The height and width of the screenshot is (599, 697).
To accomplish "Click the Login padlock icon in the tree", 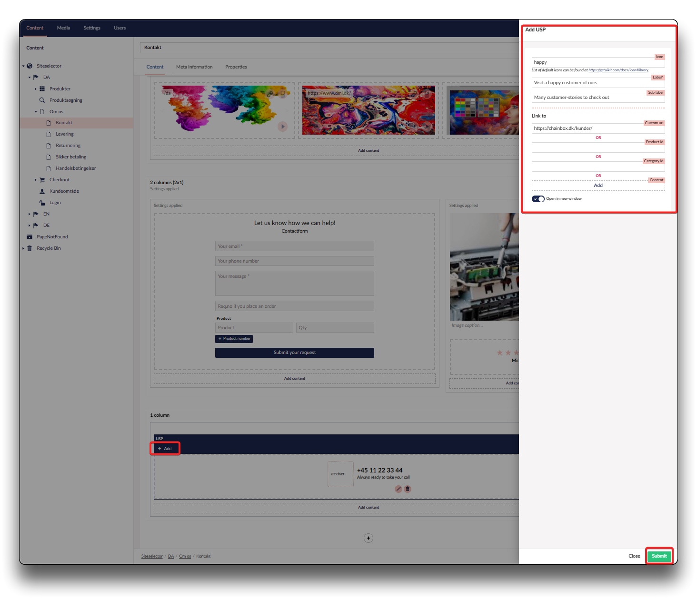I will 42,203.
